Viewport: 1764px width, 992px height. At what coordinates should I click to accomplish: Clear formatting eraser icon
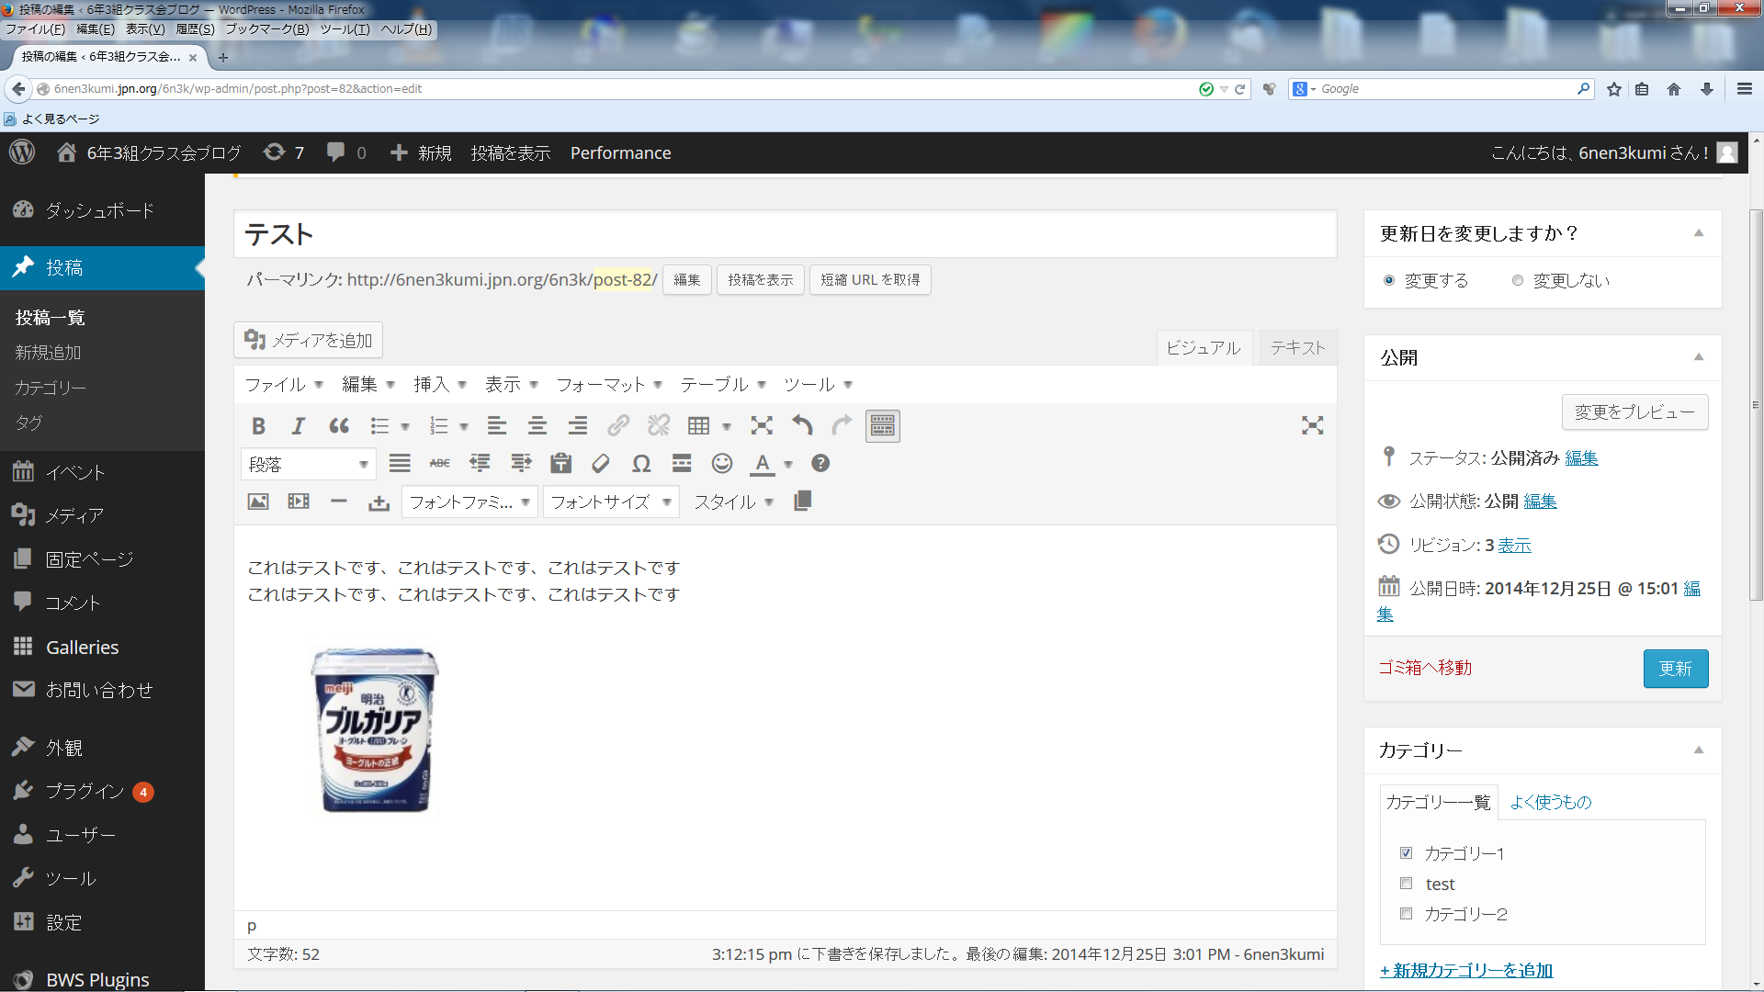[x=601, y=463]
